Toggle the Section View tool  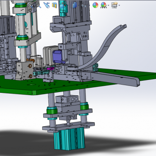[55, 5]
